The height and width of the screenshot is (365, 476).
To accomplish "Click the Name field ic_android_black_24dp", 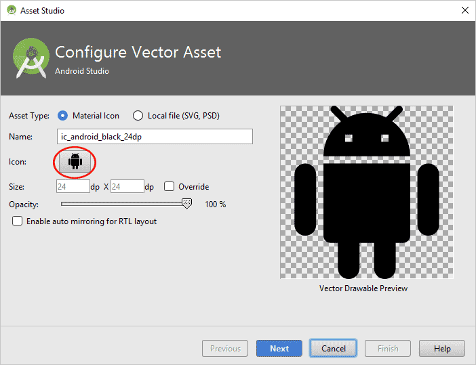I will [155, 137].
